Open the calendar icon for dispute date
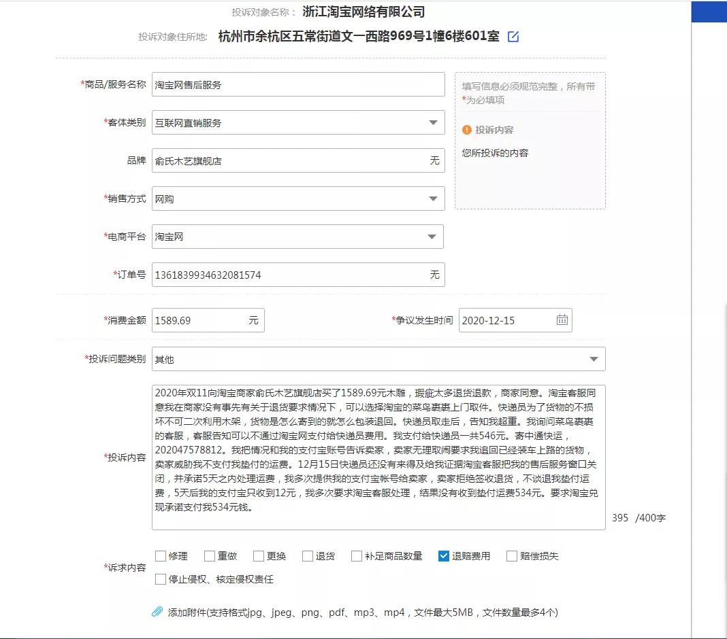The width and height of the screenshot is (727, 639). (x=562, y=319)
